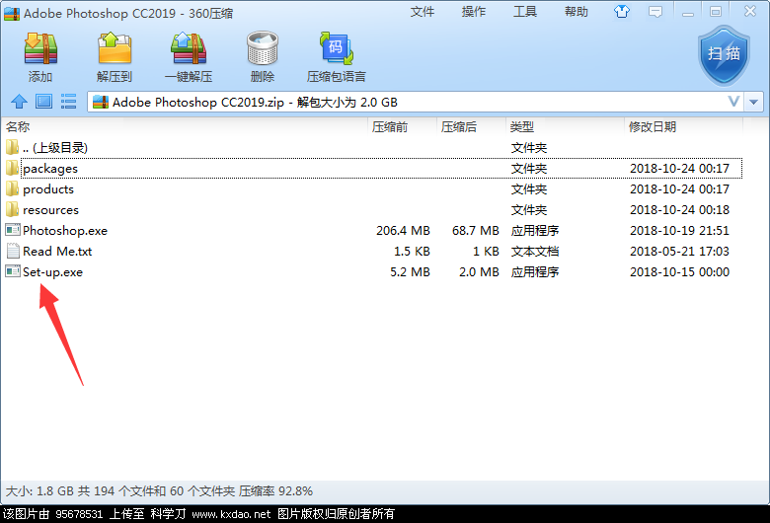Click the 删除 (Delete) trash icon
This screenshot has height=523, width=770.
pyautogui.click(x=263, y=48)
